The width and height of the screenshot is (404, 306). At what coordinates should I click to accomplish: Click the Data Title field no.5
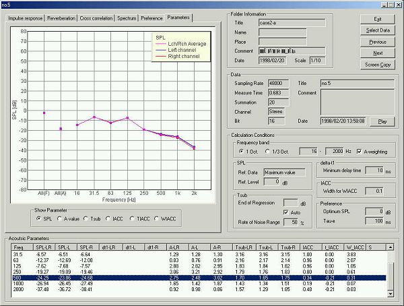coord(358,83)
